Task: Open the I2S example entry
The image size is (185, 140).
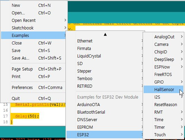Action: (163, 97)
